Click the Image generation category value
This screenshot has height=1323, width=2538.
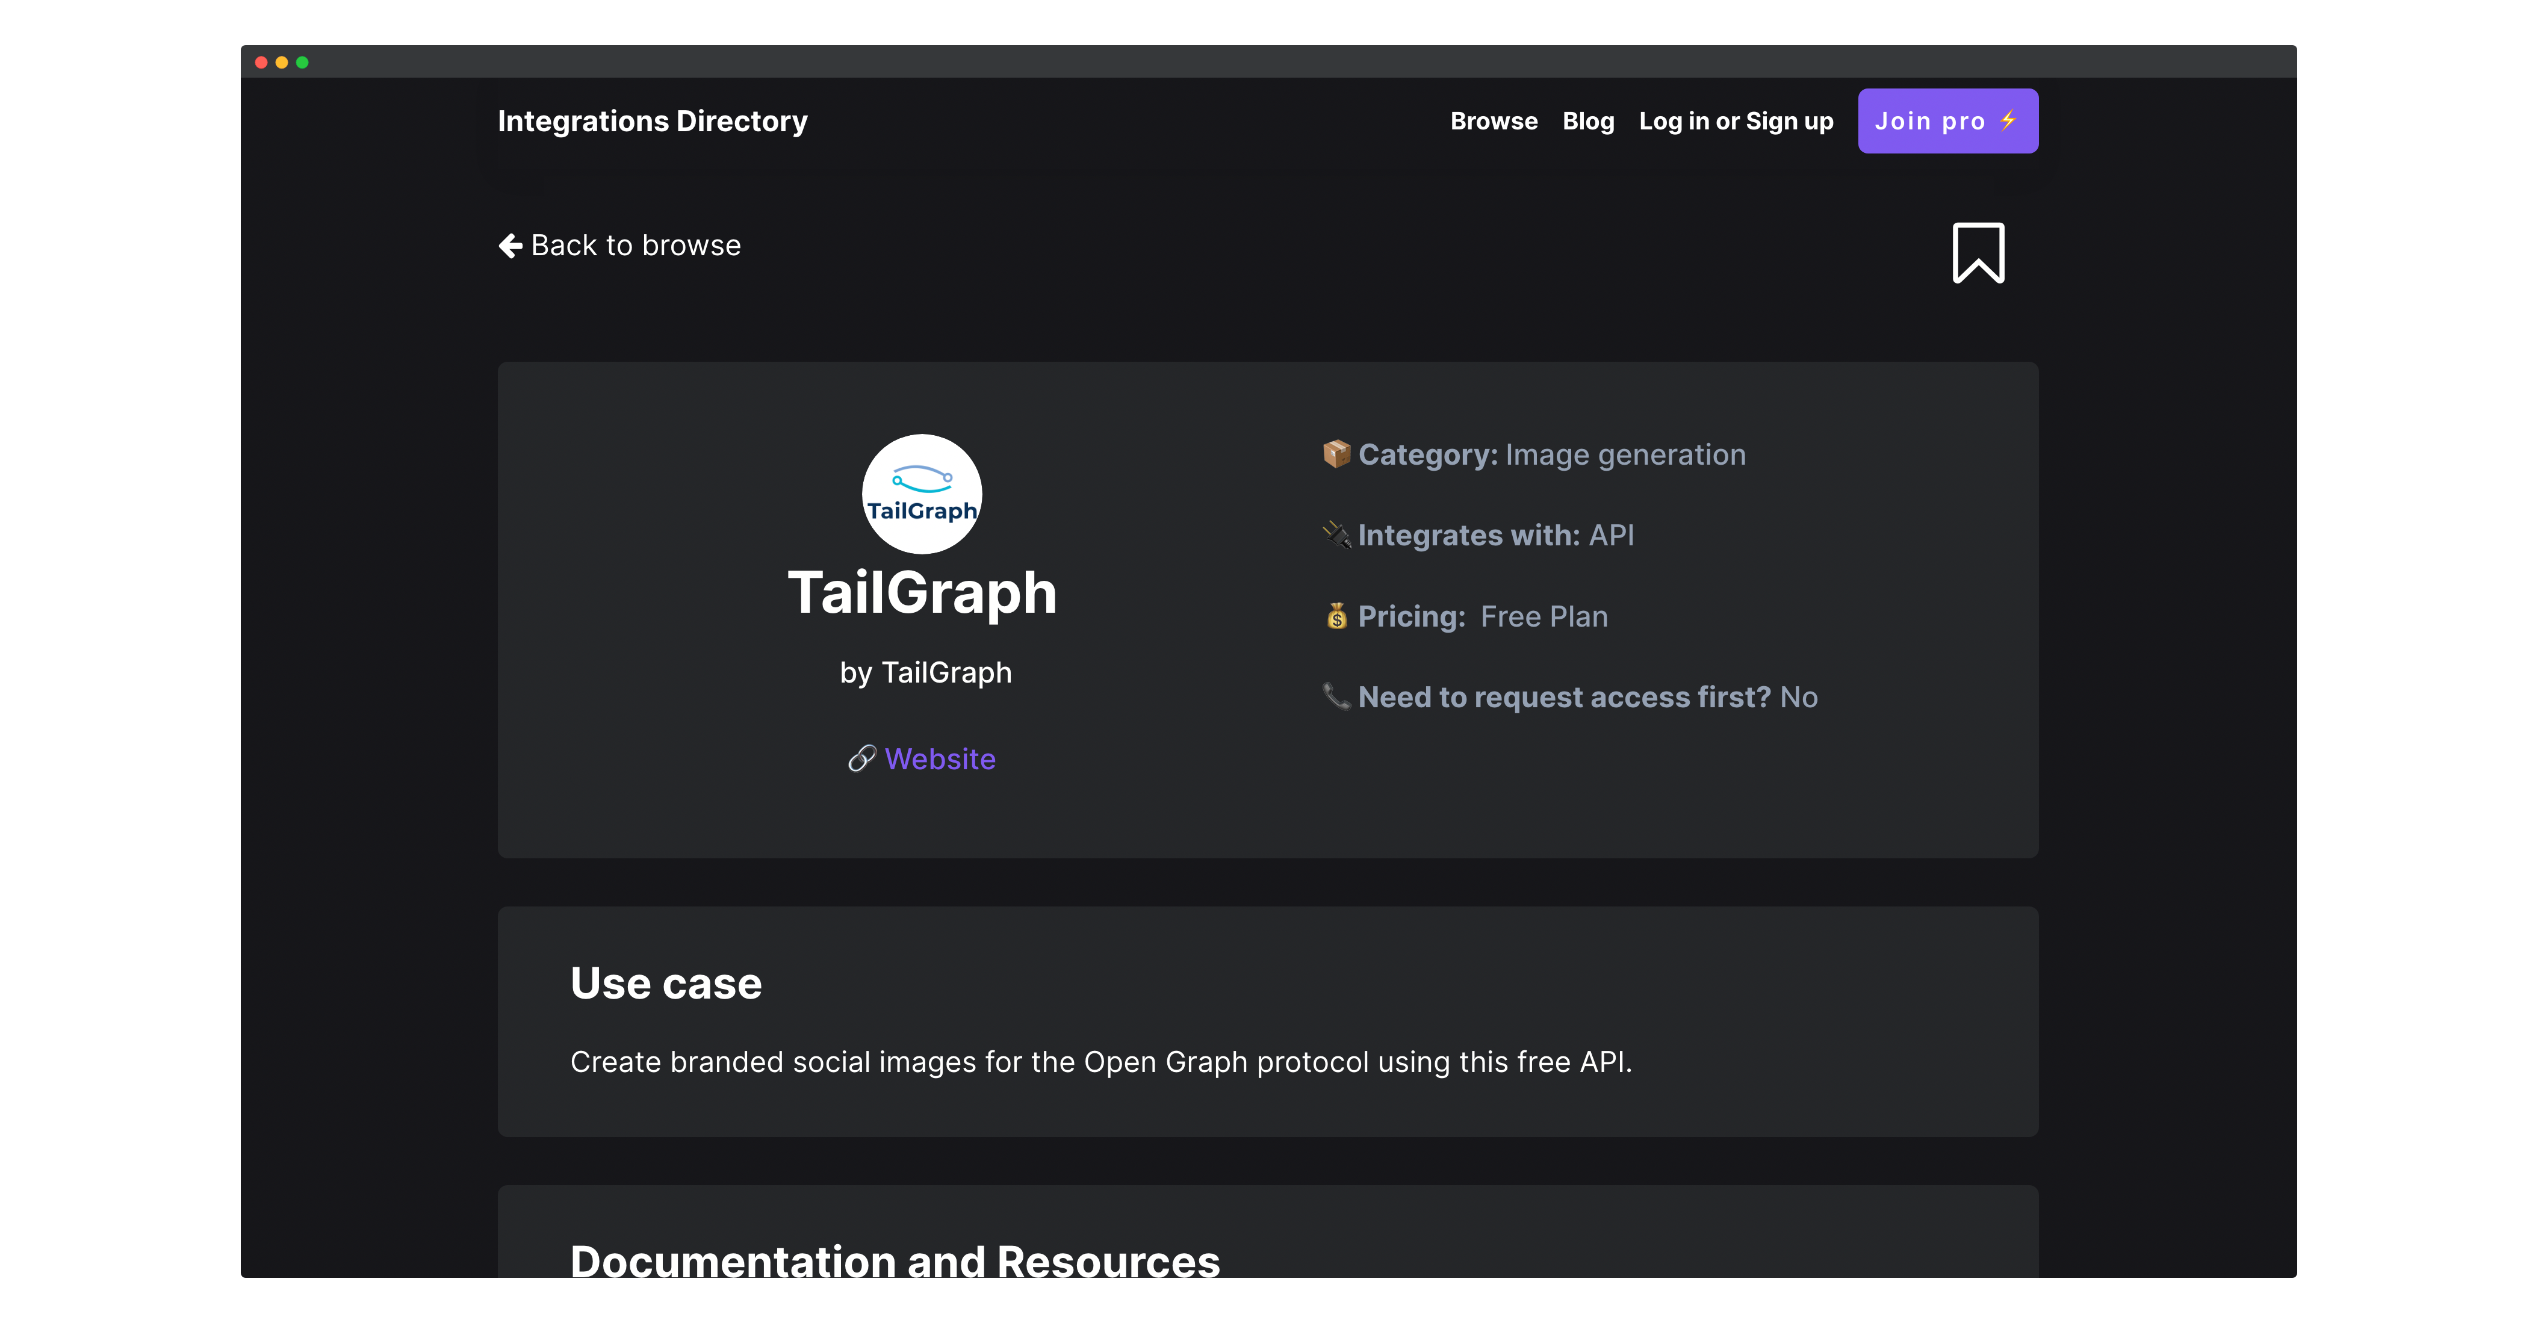pyautogui.click(x=1625, y=454)
